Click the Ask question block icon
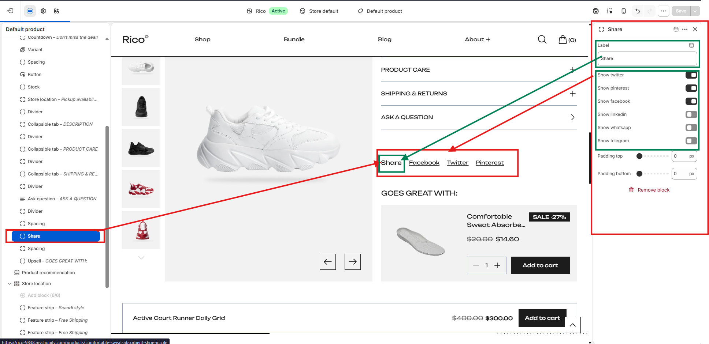The width and height of the screenshot is (709, 344). click(x=23, y=199)
